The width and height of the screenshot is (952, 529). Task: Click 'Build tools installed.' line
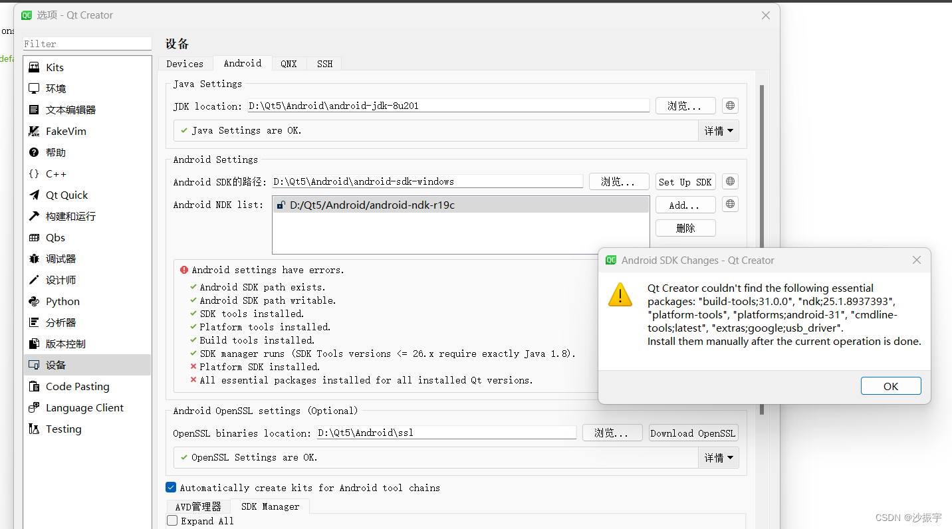tap(257, 340)
